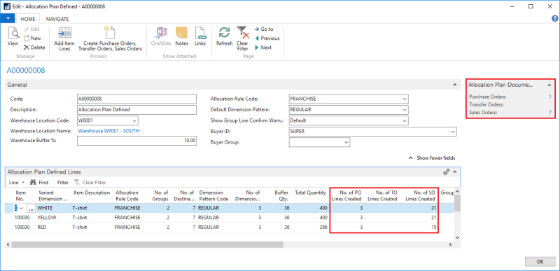The image size is (560, 271).
Task: Open the OneNote attachment icon
Action: coord(162,36)
